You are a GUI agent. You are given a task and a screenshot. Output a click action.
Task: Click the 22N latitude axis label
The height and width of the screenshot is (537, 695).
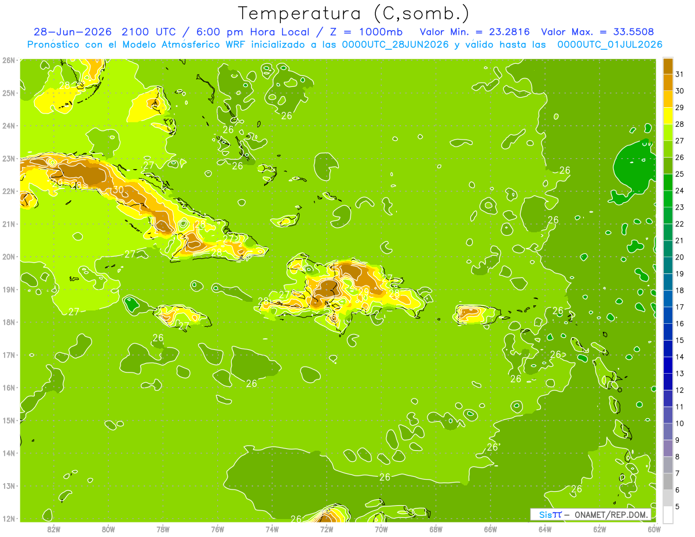(8, 191)
